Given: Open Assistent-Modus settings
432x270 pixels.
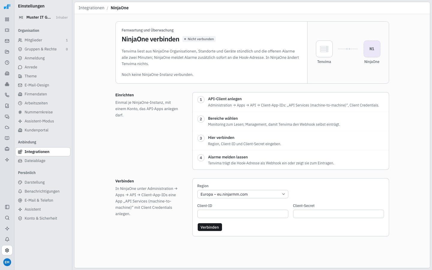Looking at the screenshot, I should 43,121.
